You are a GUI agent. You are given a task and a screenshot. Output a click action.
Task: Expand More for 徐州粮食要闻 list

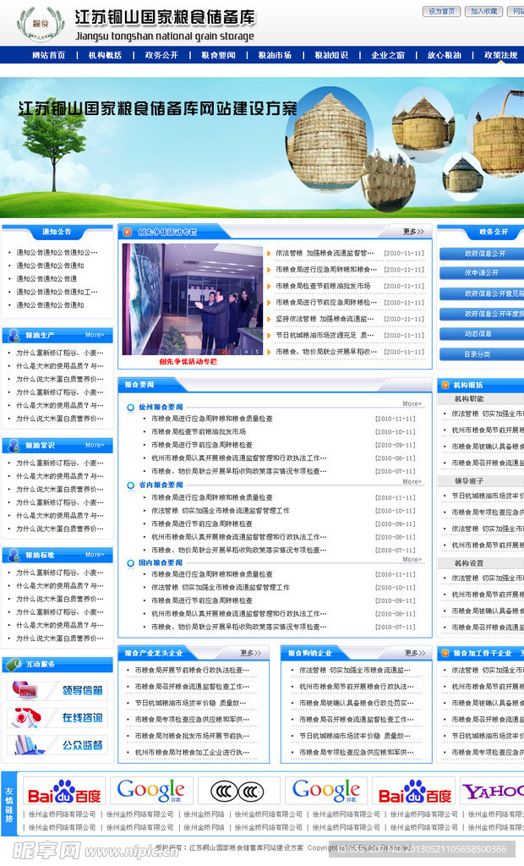click(412, 404)
